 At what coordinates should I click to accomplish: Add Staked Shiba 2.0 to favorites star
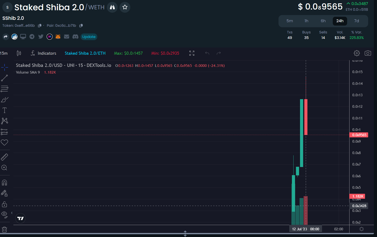pyautogui.click(x=125, y=7)
